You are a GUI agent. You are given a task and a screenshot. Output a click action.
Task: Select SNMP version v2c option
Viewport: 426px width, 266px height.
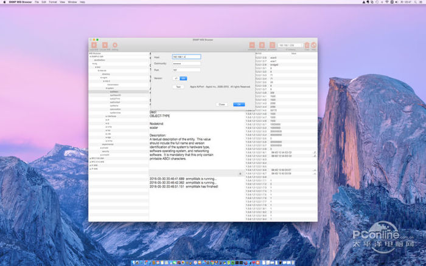183,78
